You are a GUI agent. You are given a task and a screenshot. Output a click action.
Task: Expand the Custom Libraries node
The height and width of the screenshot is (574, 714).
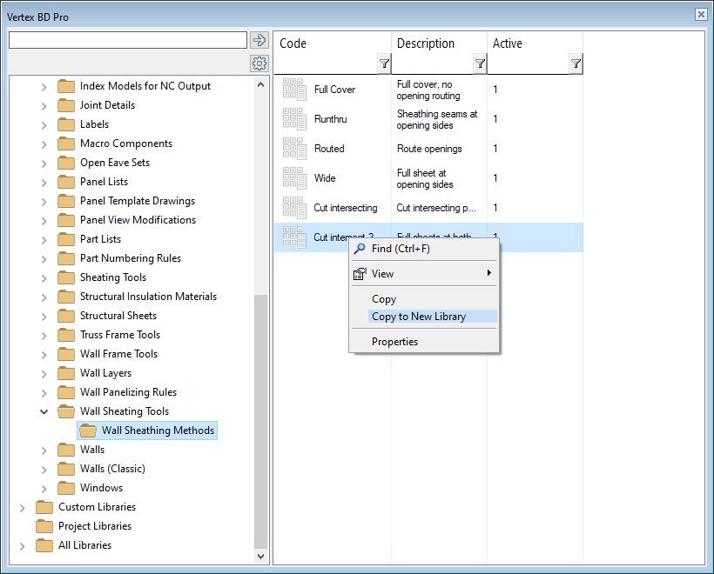23,507
